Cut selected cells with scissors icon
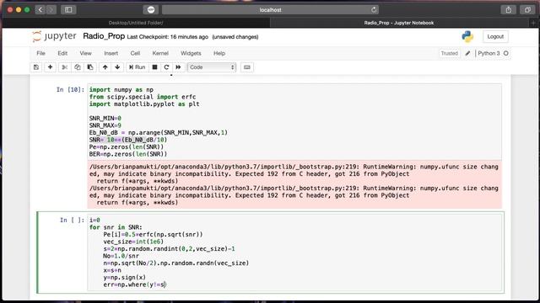Viewport: 540px width, 303px height. coord(64,67)
